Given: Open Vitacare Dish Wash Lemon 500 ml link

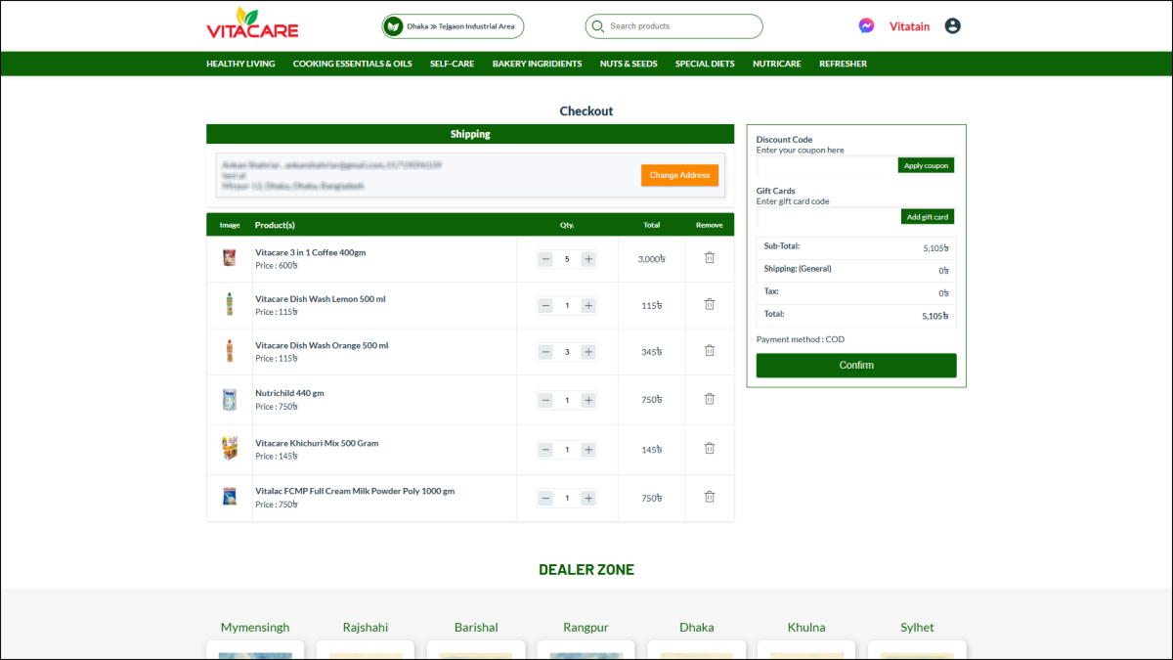Looking at the screenshot, I should pos(321,298).
